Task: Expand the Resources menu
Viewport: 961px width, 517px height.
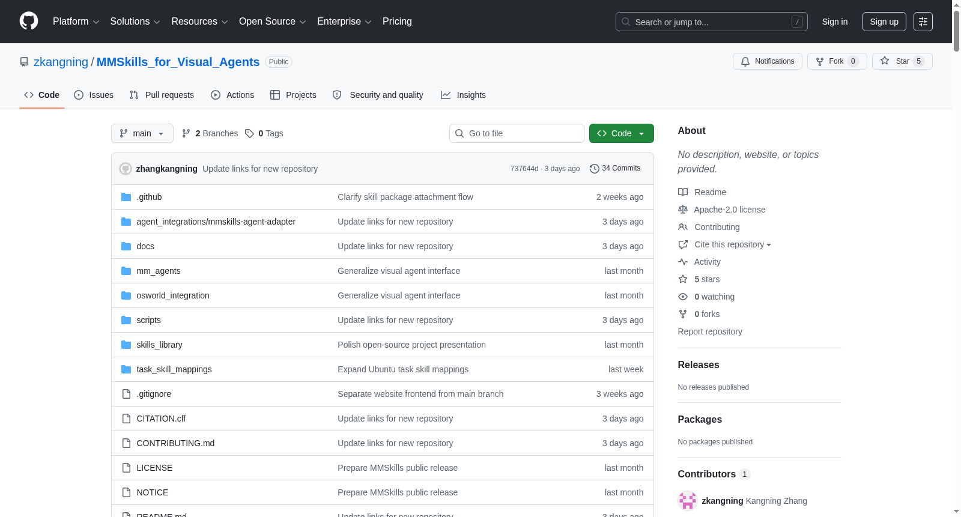Action: coord(199,22)
